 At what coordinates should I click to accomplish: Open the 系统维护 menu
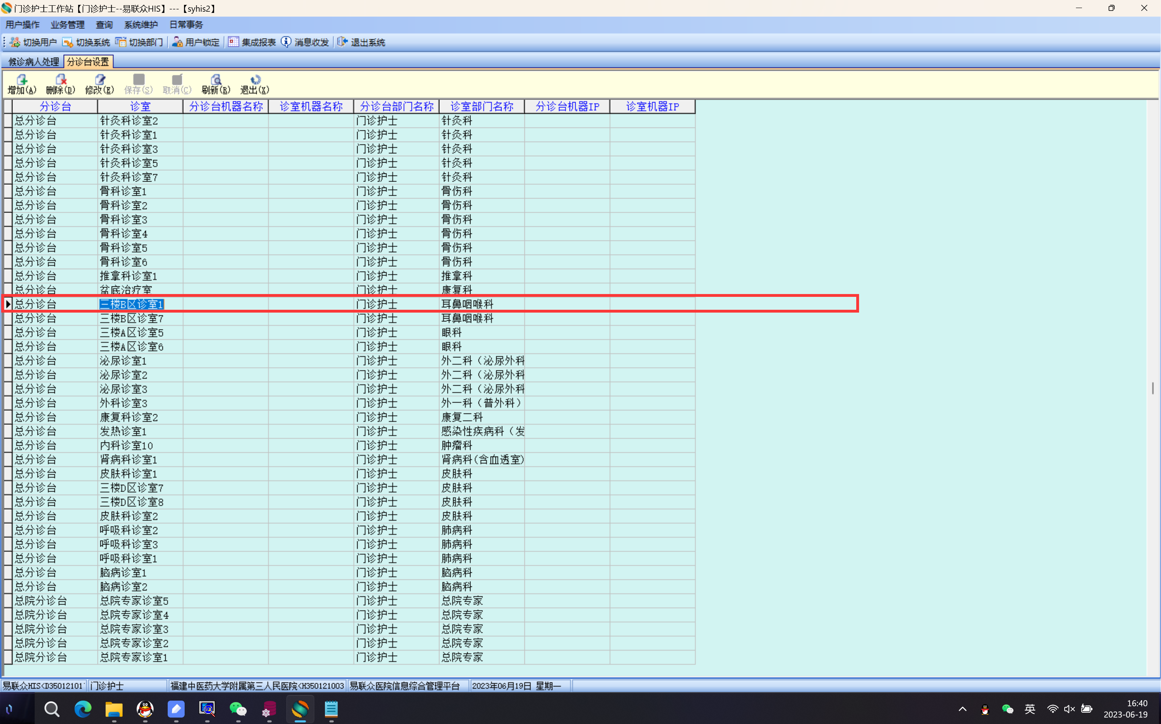141,25
